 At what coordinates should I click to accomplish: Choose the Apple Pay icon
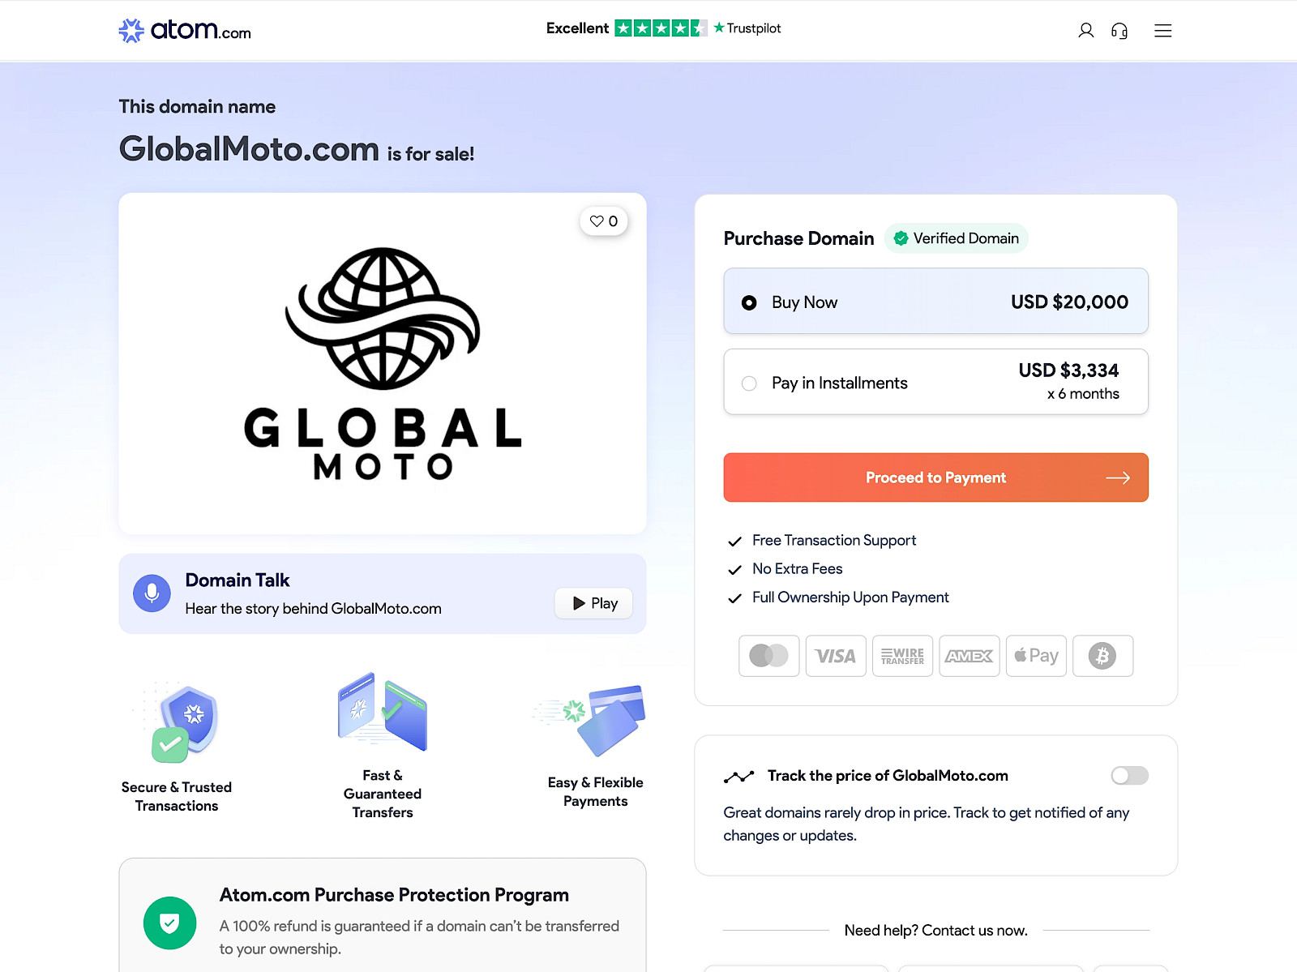pyautogui.click(x=1036, y=656)
